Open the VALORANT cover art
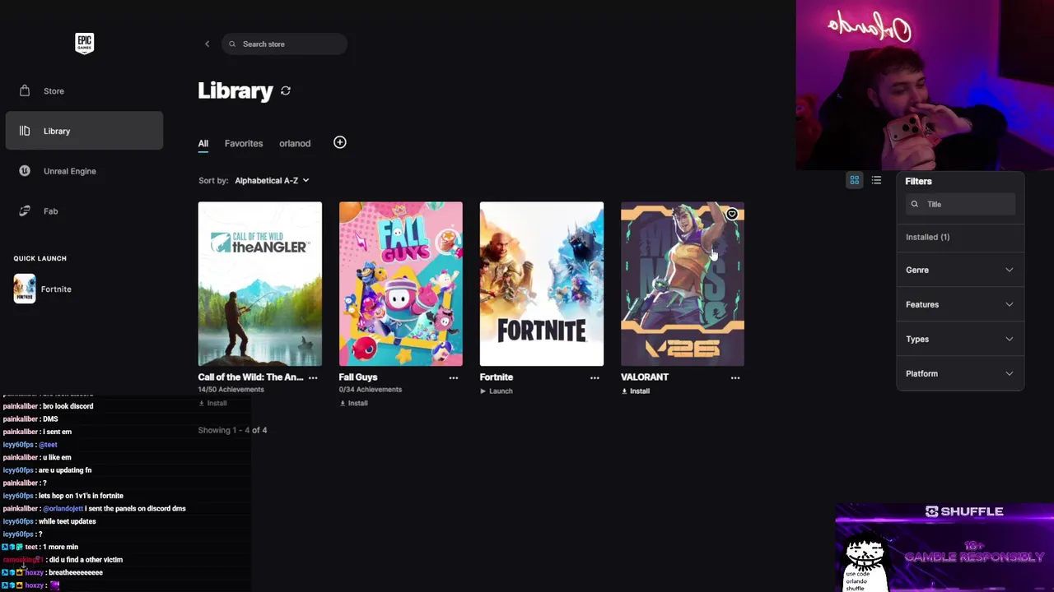 pyautogui.click(x=683, y=284)
